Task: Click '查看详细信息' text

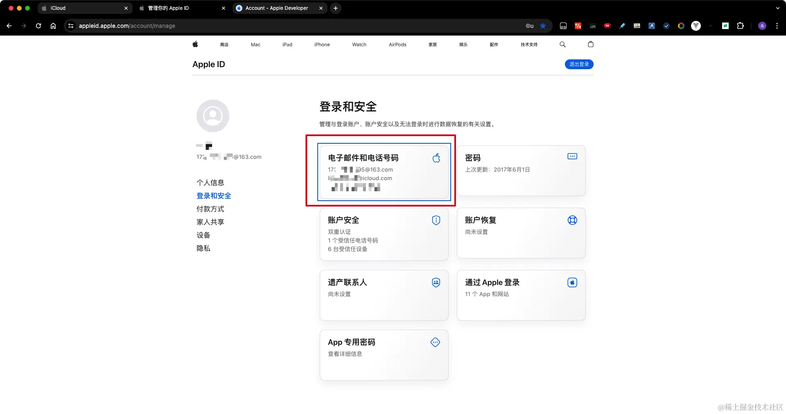Action: tap(345, 354)
